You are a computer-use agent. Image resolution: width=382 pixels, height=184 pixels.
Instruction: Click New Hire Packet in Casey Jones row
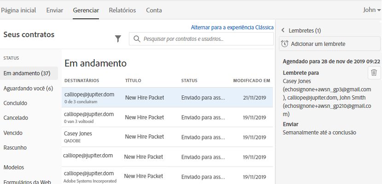tap(145, 137)
